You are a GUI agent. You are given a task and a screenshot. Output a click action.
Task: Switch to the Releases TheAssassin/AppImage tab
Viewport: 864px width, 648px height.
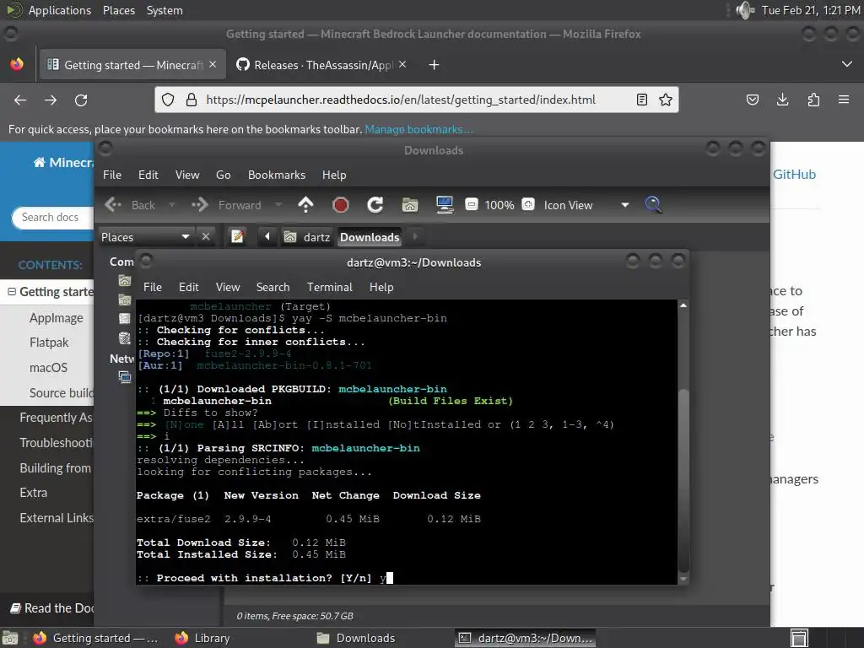coord(321,65)
